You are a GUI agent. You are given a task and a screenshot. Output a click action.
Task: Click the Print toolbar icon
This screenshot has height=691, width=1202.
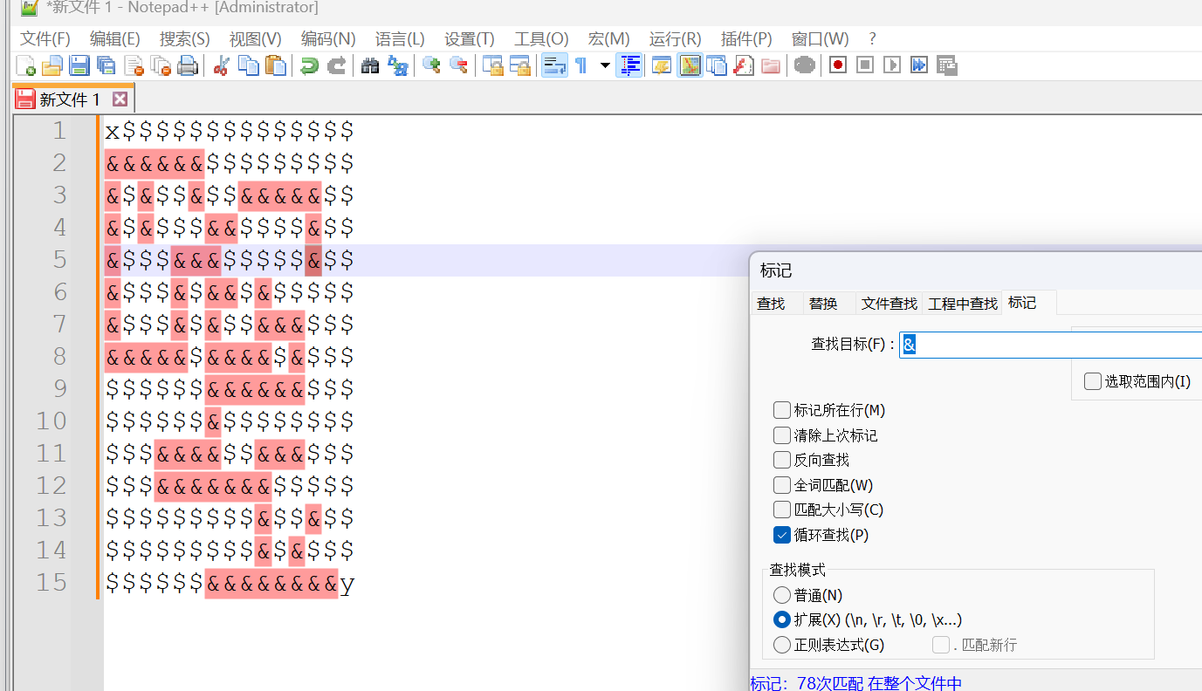pyautogui.click(x=188, y=65)
